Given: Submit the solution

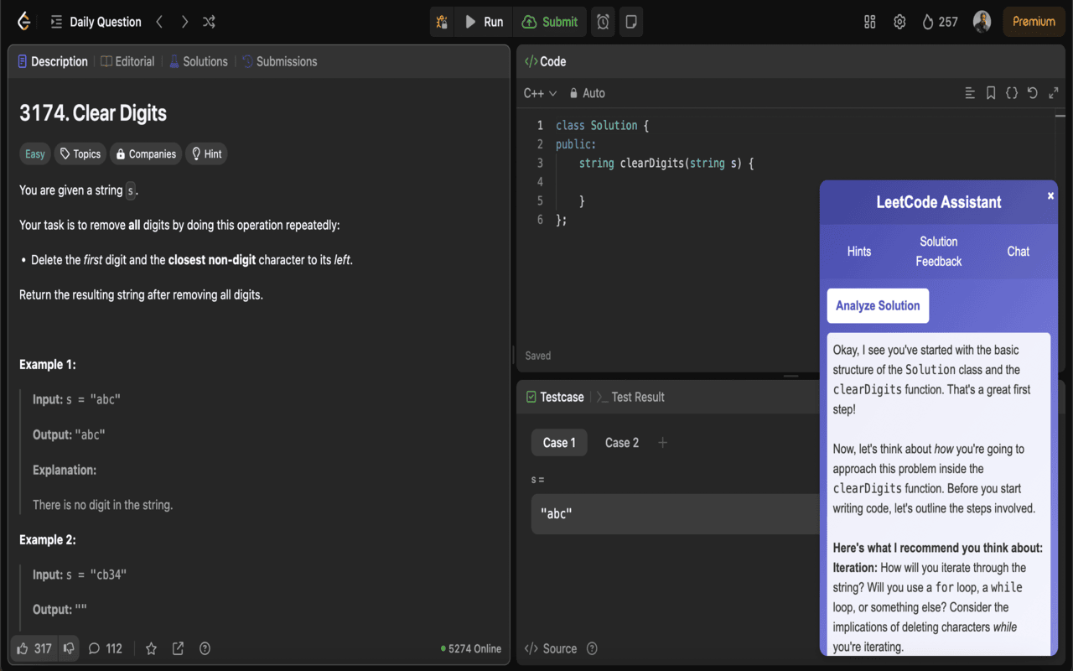Looking at the screenshot, I should click(549, 21).
